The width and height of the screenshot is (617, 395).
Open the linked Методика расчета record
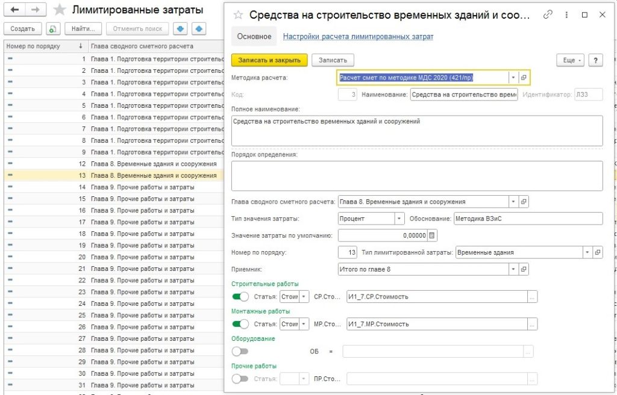[524, 78]
